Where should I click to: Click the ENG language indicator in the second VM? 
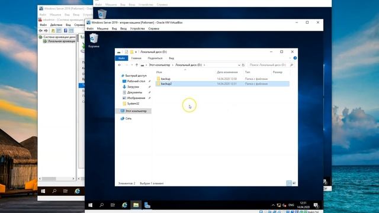(x=291, y=205)
